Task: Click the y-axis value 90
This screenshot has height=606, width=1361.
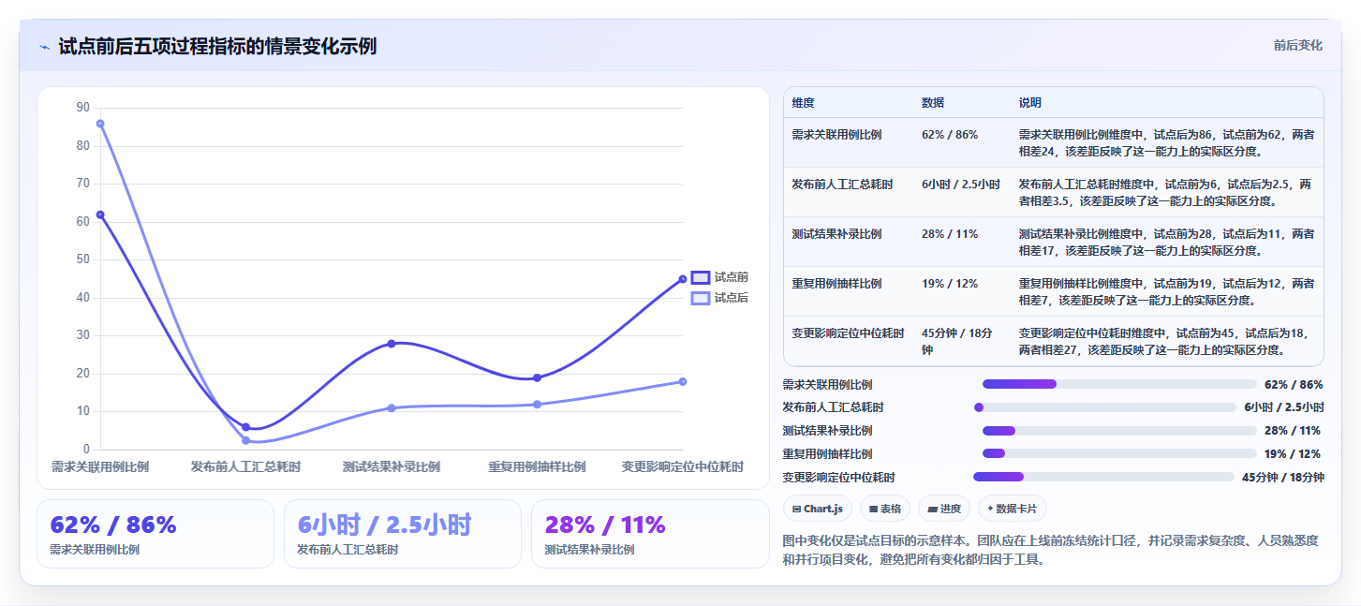Action: pos(83,108)
